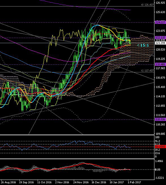166x185 pixels.
Task: Click the 16 Dec 2016 date label
Action: click(99, 182)
